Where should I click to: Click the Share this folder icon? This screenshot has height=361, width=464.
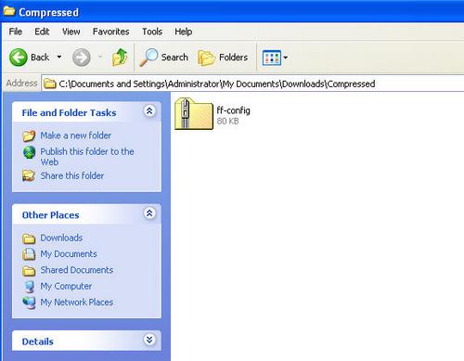tap(29, 175)
